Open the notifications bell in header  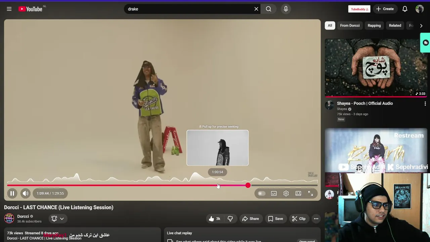405,9
